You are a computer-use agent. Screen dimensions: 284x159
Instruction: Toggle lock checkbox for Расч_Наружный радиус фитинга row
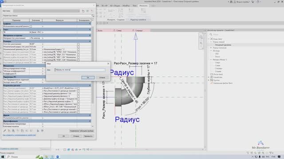pos(78,96)
